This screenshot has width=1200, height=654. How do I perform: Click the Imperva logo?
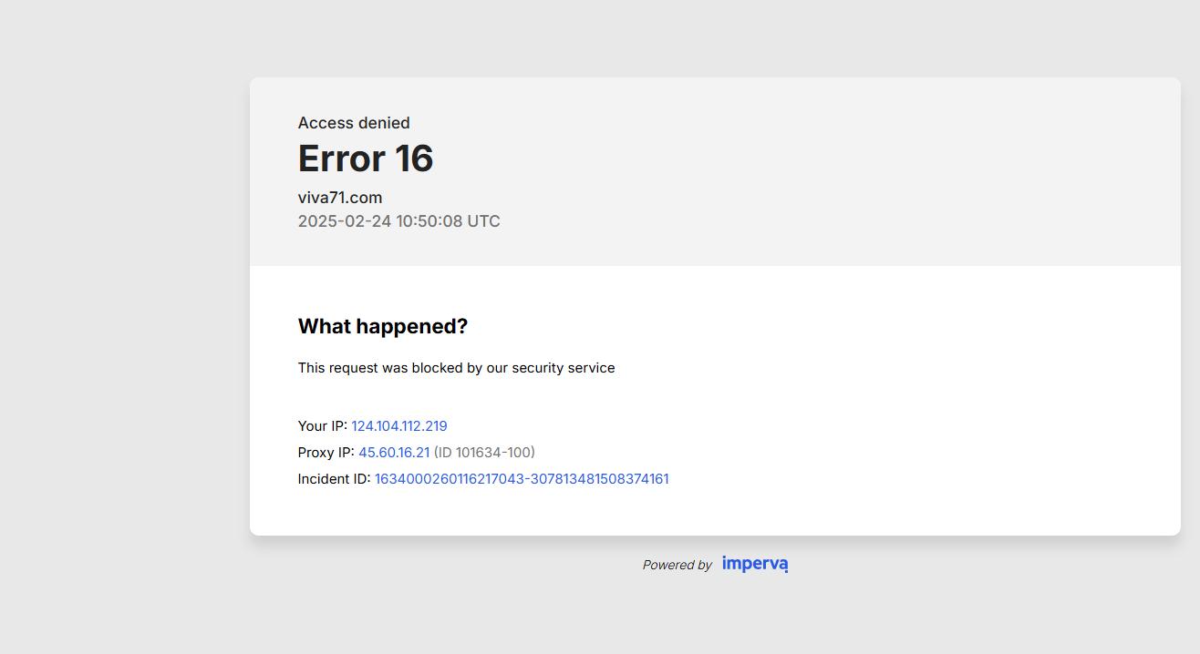(754, 564)
